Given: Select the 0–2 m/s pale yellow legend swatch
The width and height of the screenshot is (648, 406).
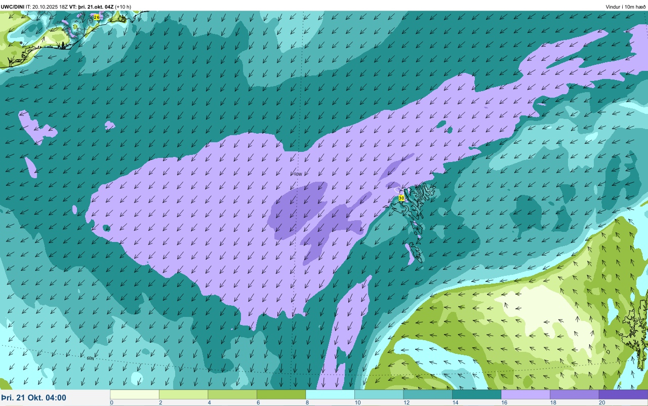Looking at the screenshot, I should [135, 394].
